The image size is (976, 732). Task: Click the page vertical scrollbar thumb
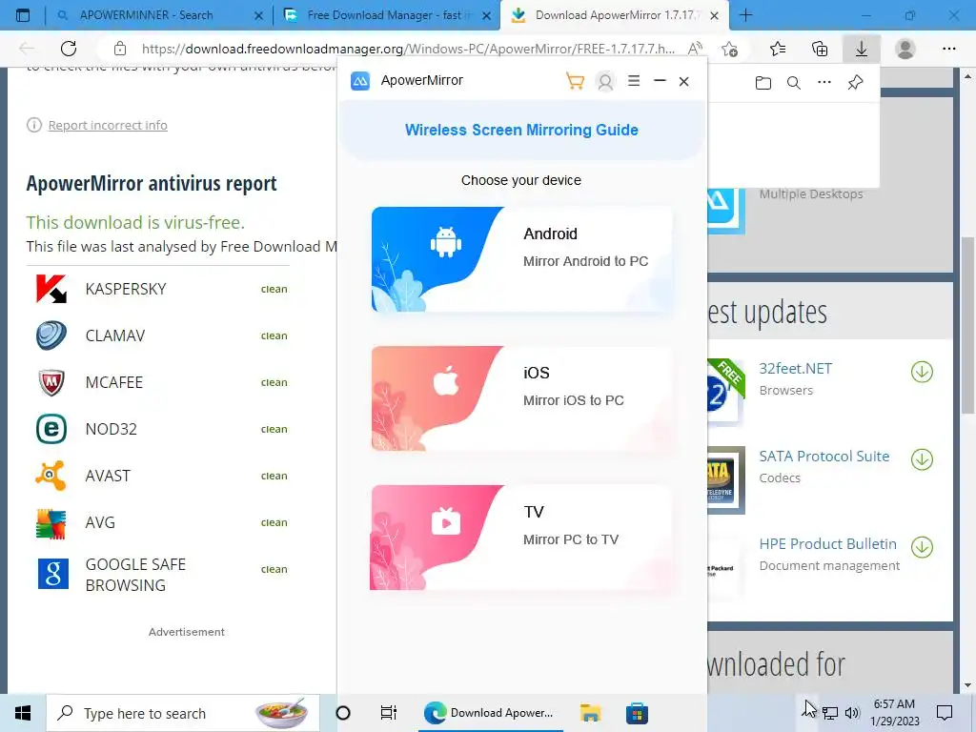click(x=967, y=325)
